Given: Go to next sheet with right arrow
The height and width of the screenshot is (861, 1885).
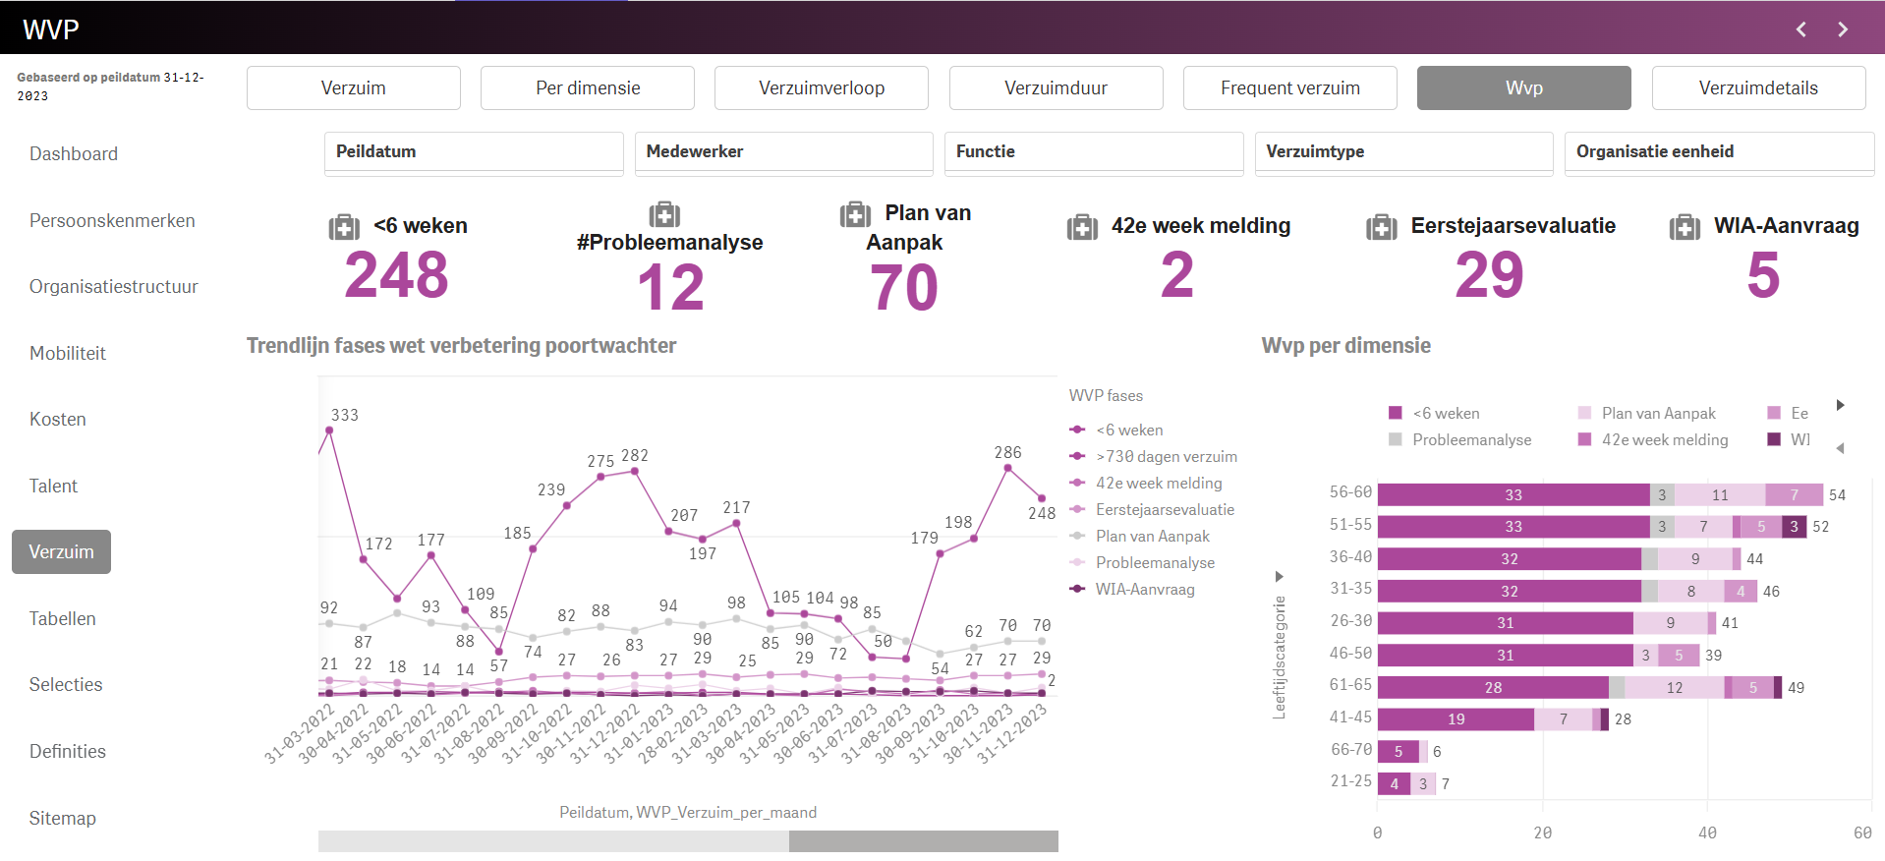Looking at the screenshot, I should [1843, 29].
